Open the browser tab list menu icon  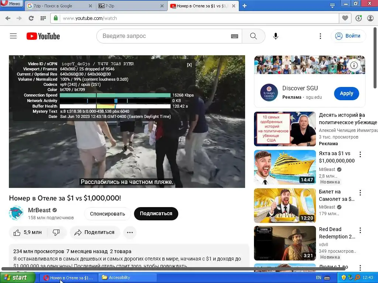(x=332, y=6)
